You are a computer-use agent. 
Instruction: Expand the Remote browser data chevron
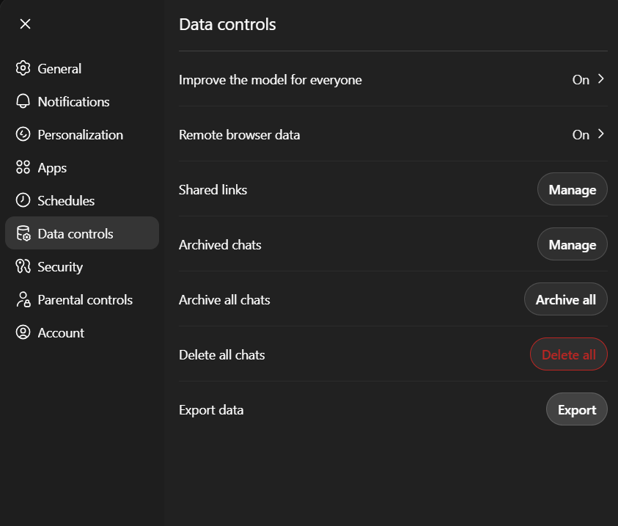(x=601, y=134)
